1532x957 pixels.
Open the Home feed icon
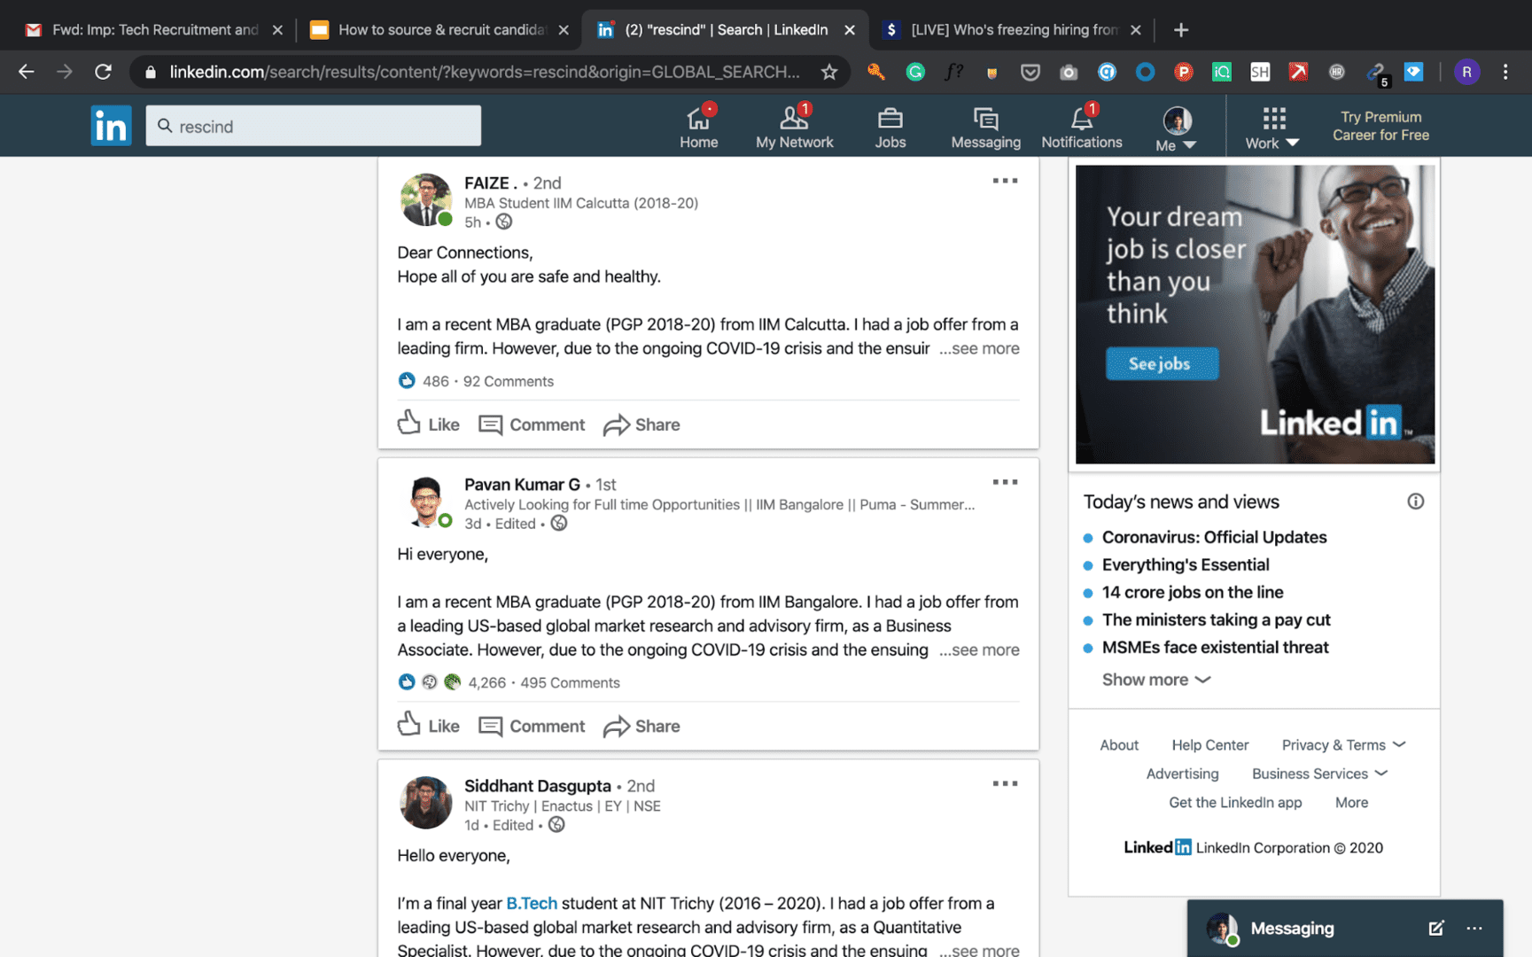tap(698, 127)
